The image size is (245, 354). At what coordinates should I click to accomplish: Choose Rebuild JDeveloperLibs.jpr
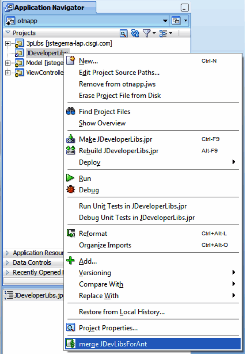pyautogui.click(x=118, y=151)
